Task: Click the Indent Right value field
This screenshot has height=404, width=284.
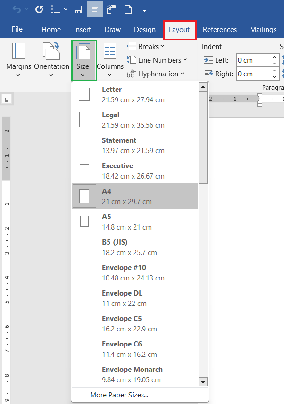Action: [253, 74]
